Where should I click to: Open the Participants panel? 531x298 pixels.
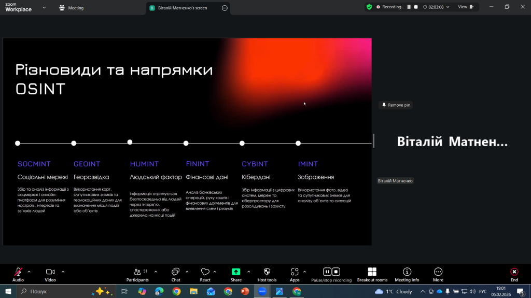[x=137, y=272]
